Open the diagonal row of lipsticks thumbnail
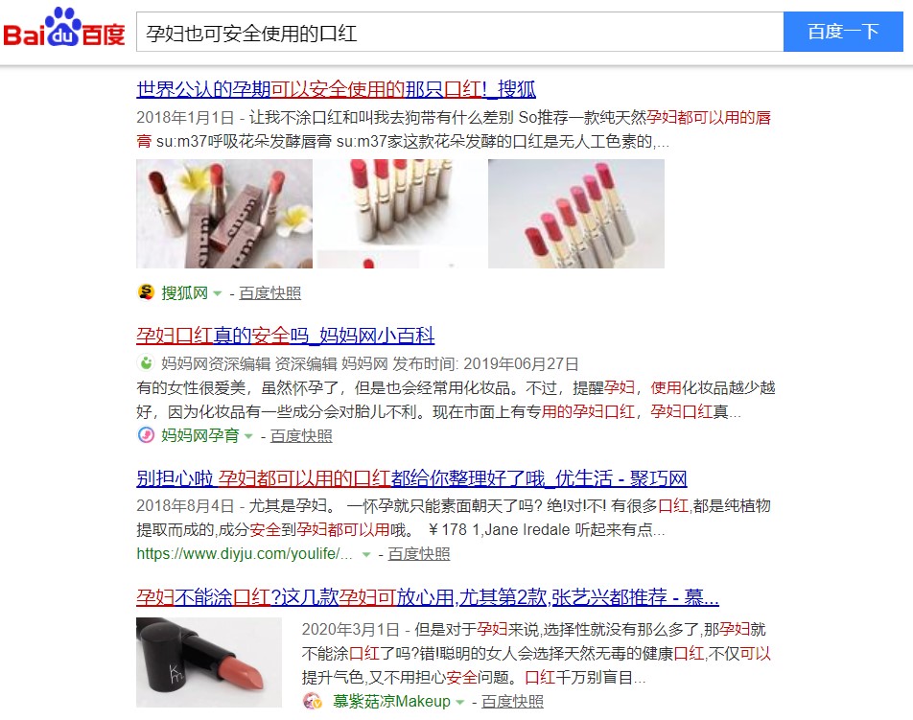The image size is (913, 720). click(575, 214)
